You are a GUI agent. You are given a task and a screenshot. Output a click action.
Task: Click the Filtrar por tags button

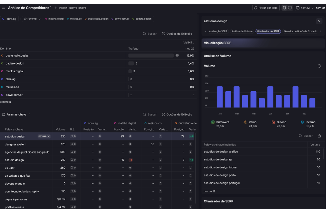pos(265,8)
